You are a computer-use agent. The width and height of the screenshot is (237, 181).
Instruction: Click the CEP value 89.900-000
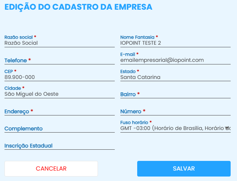[20, 77]
